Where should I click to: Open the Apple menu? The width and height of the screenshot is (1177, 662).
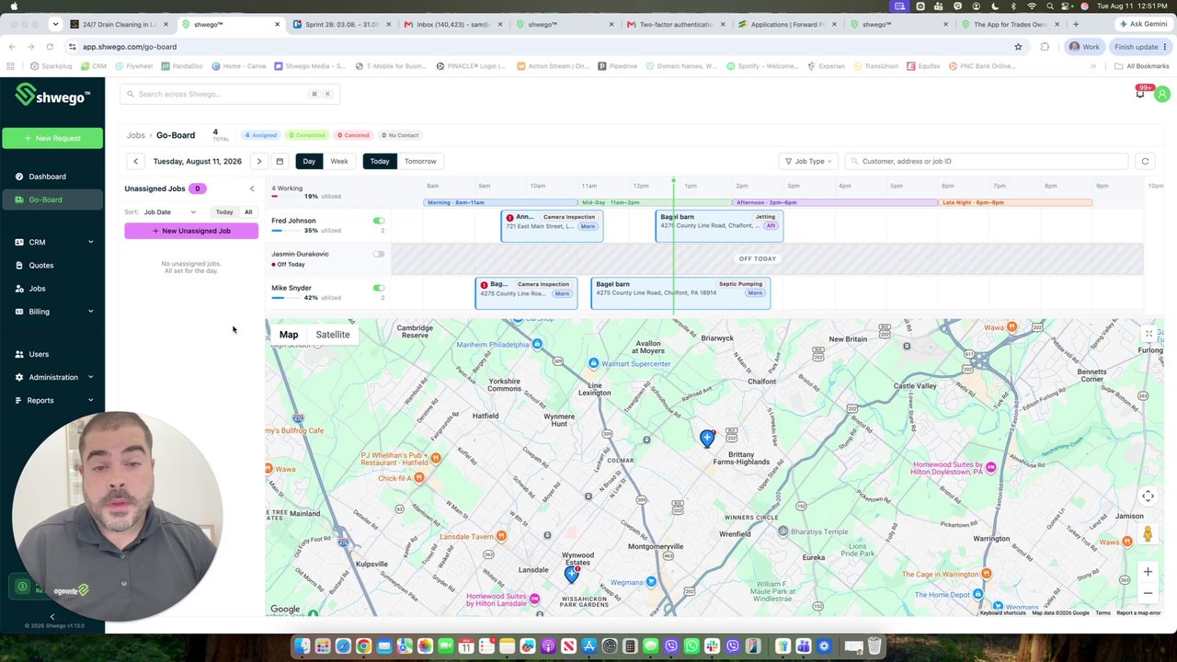pyautogui.click(x=14, y=6)
